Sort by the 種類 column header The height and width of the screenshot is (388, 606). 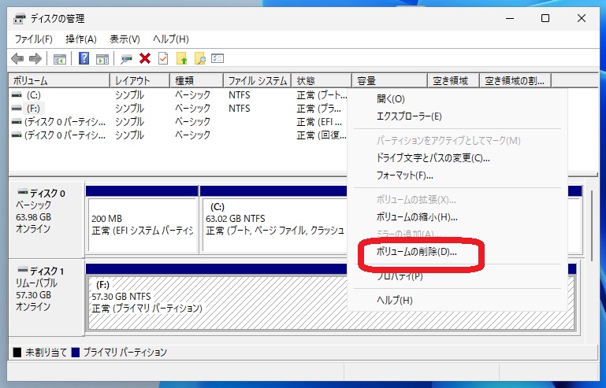(197, 81)
